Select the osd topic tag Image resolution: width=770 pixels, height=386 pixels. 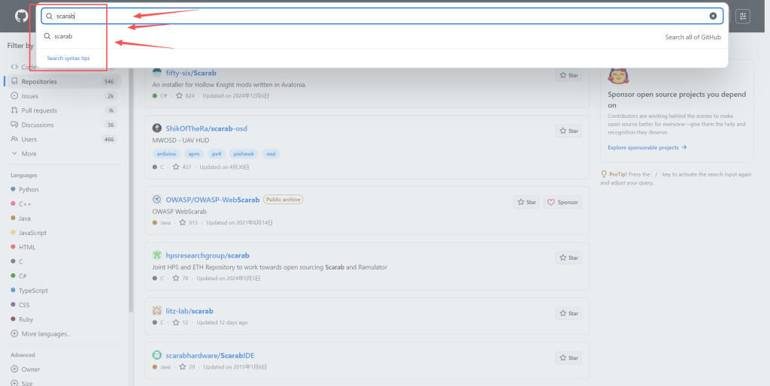tap(271, 154)
